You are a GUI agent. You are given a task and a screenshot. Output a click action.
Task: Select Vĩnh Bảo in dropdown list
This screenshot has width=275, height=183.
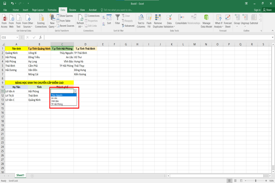64,101
